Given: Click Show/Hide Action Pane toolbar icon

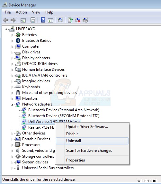Looking at the screenshot, I should (x=50, y=20).
